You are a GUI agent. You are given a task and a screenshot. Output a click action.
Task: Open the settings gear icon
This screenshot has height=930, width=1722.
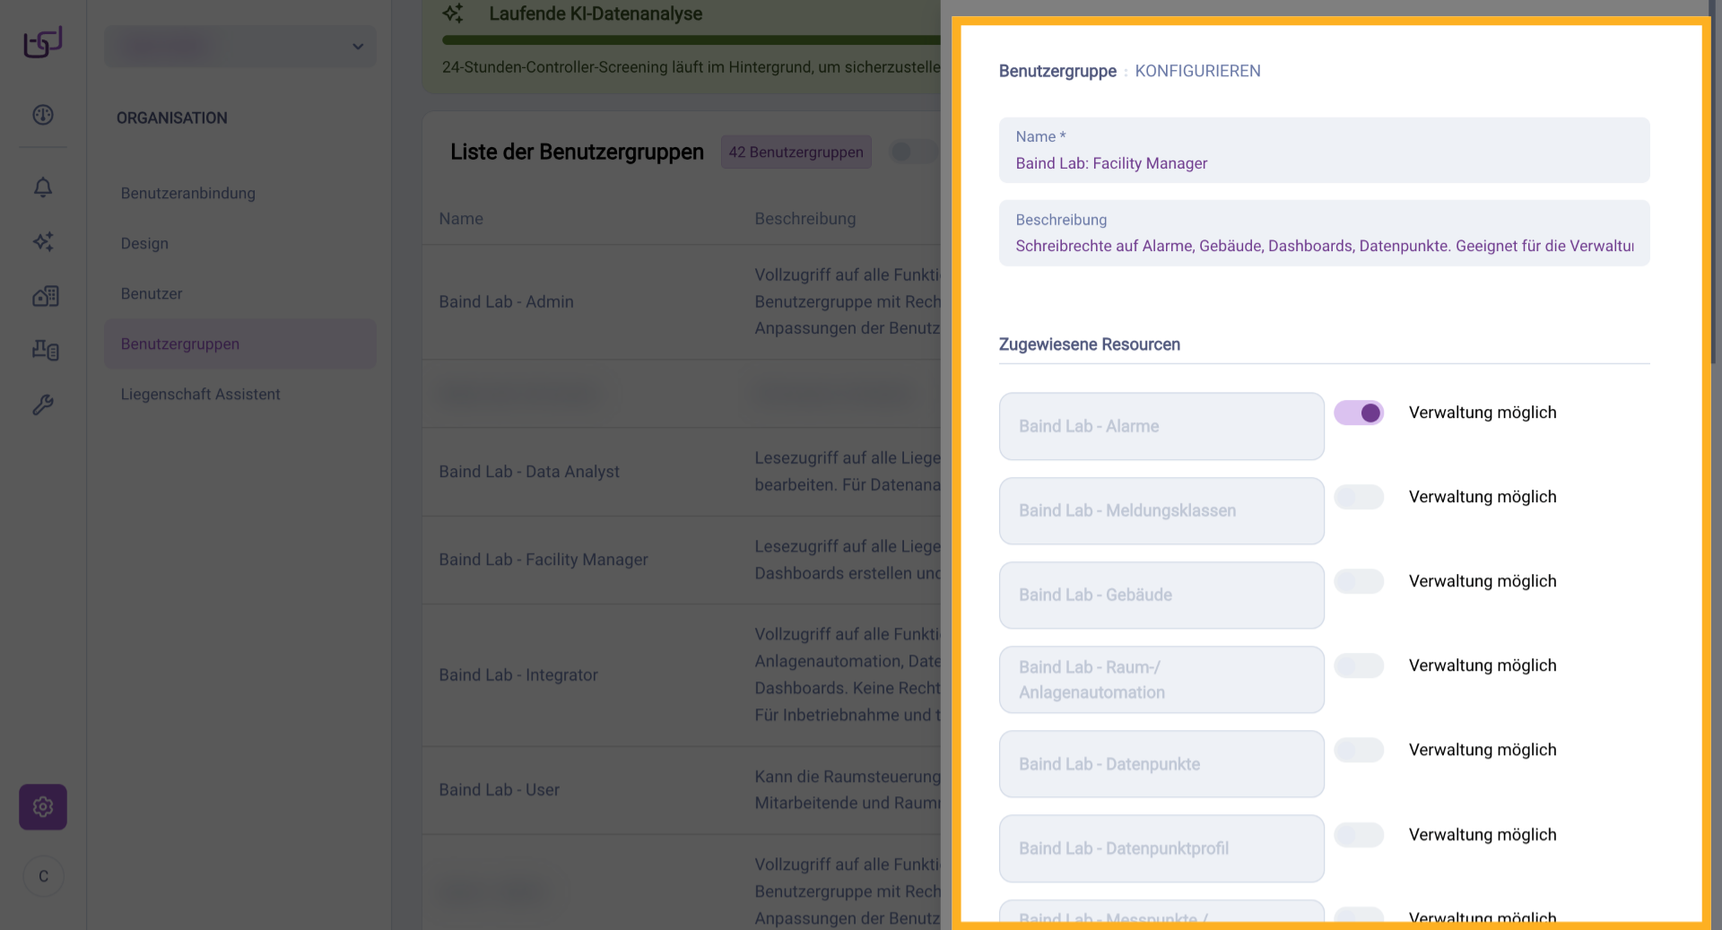click(x=43, y=806)
